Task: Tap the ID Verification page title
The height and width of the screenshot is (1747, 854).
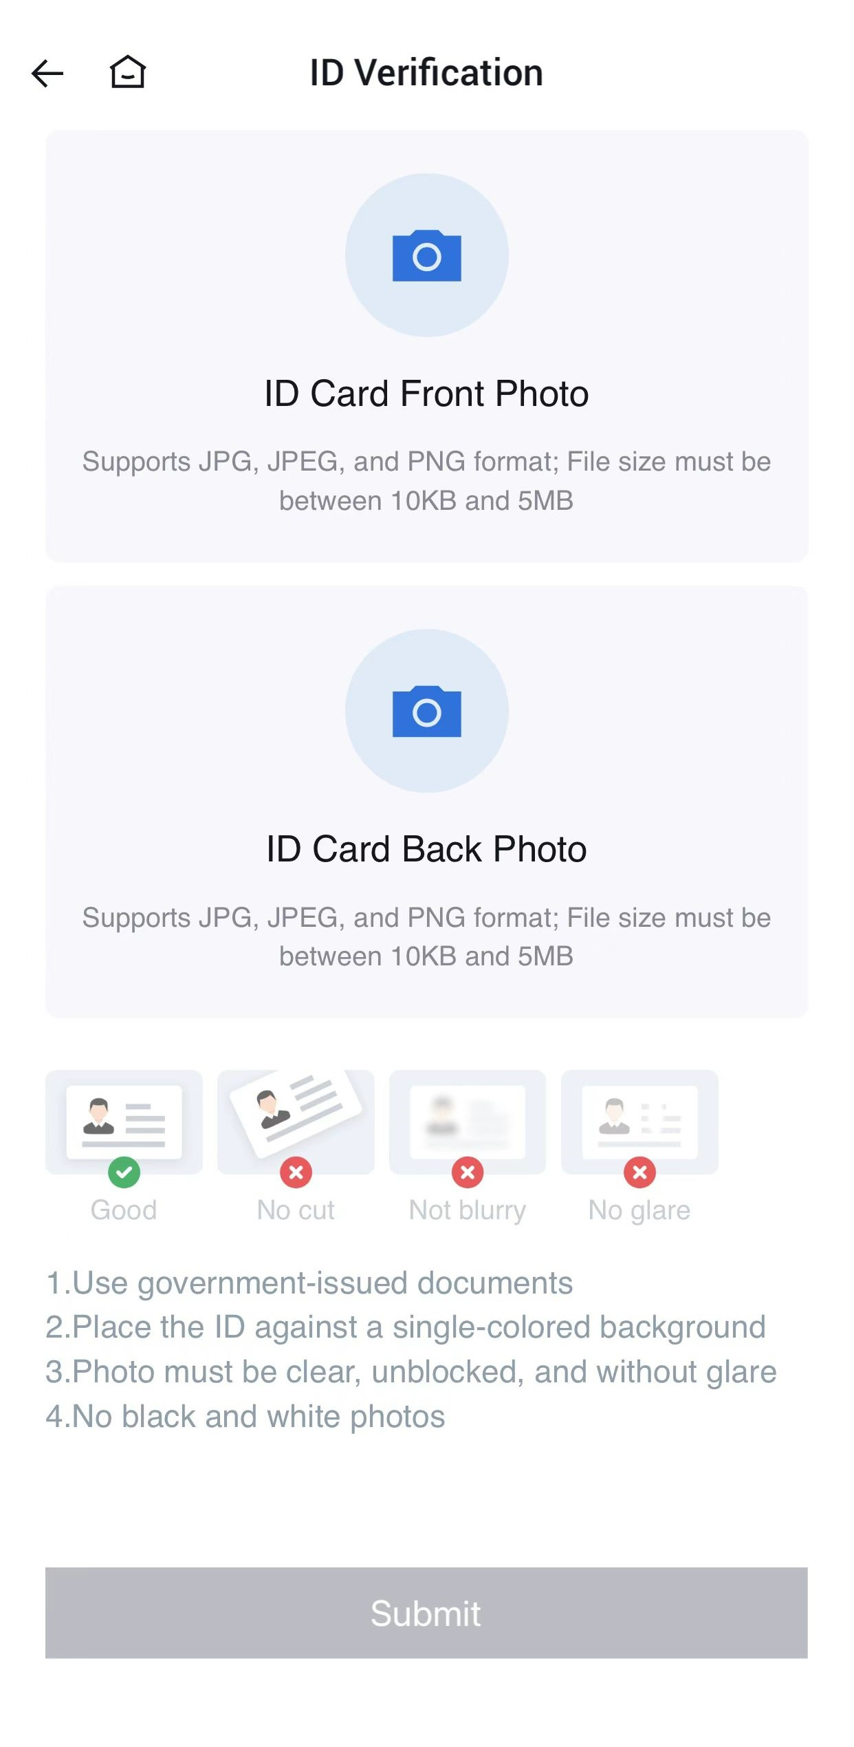Action: click(x=426, y=72)
